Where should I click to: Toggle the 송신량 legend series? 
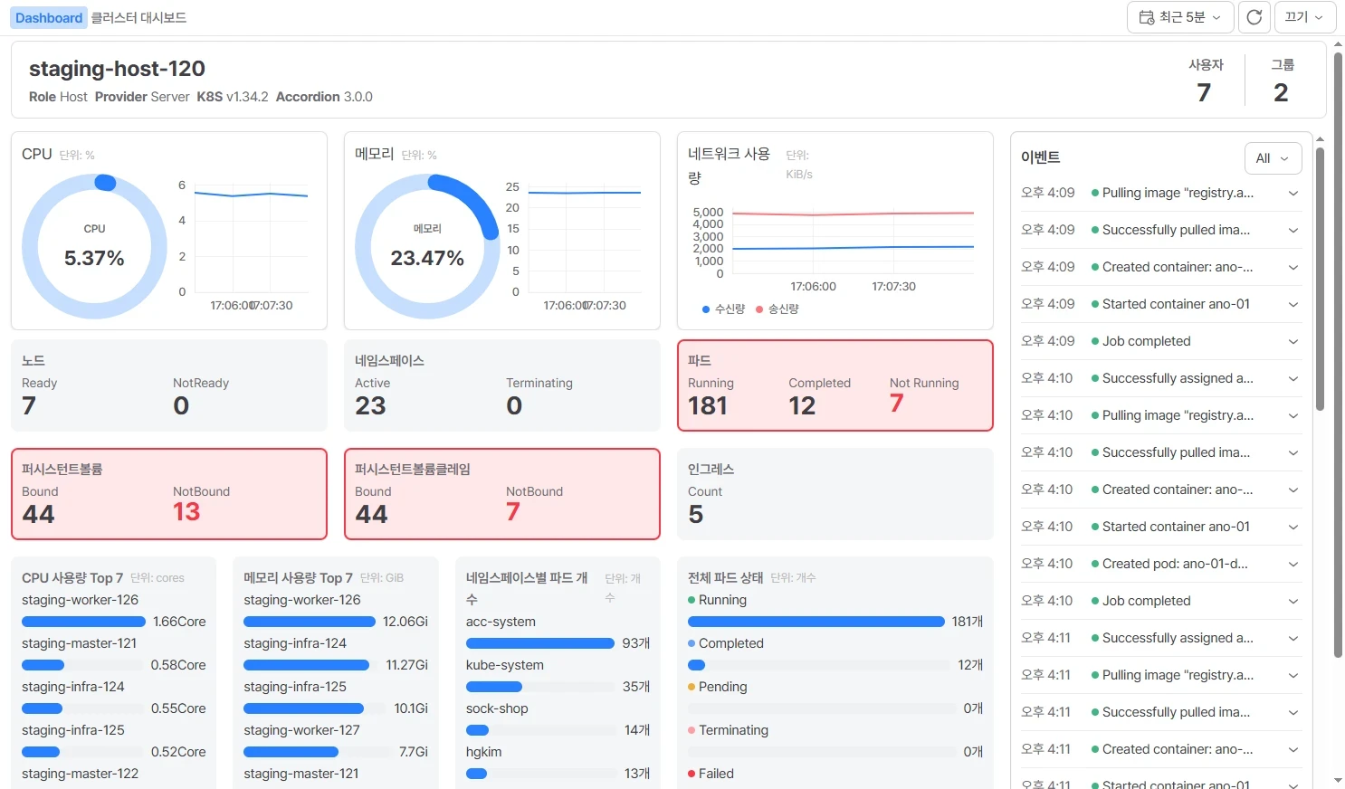click(777, 309)
